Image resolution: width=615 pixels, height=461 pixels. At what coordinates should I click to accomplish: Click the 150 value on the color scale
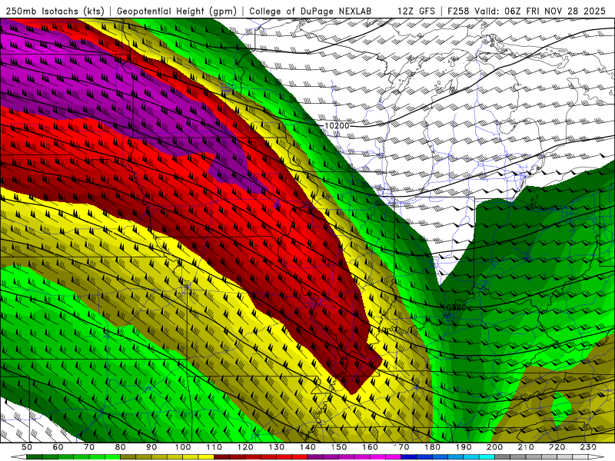click(339, 447)
